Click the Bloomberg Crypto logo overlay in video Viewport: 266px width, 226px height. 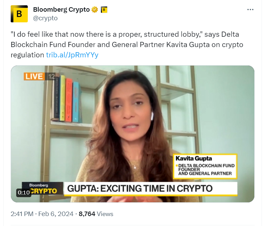(42, 188)
